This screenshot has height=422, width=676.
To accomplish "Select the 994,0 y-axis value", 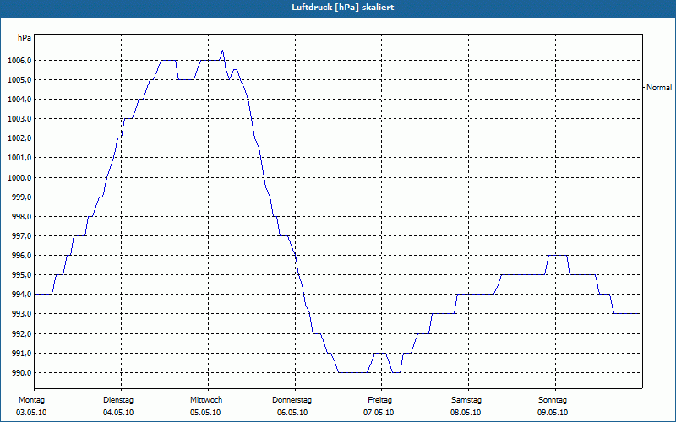I will (x=21, y=295).
